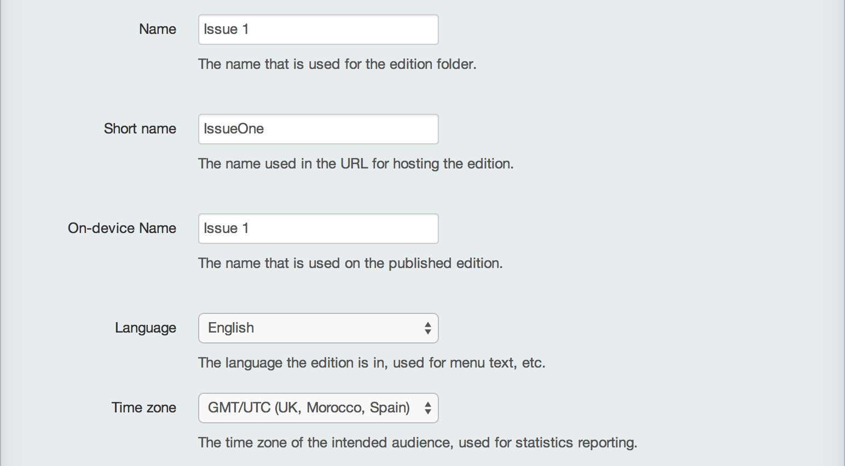
Task: Focus the Name input field
Action: (318, 30)
